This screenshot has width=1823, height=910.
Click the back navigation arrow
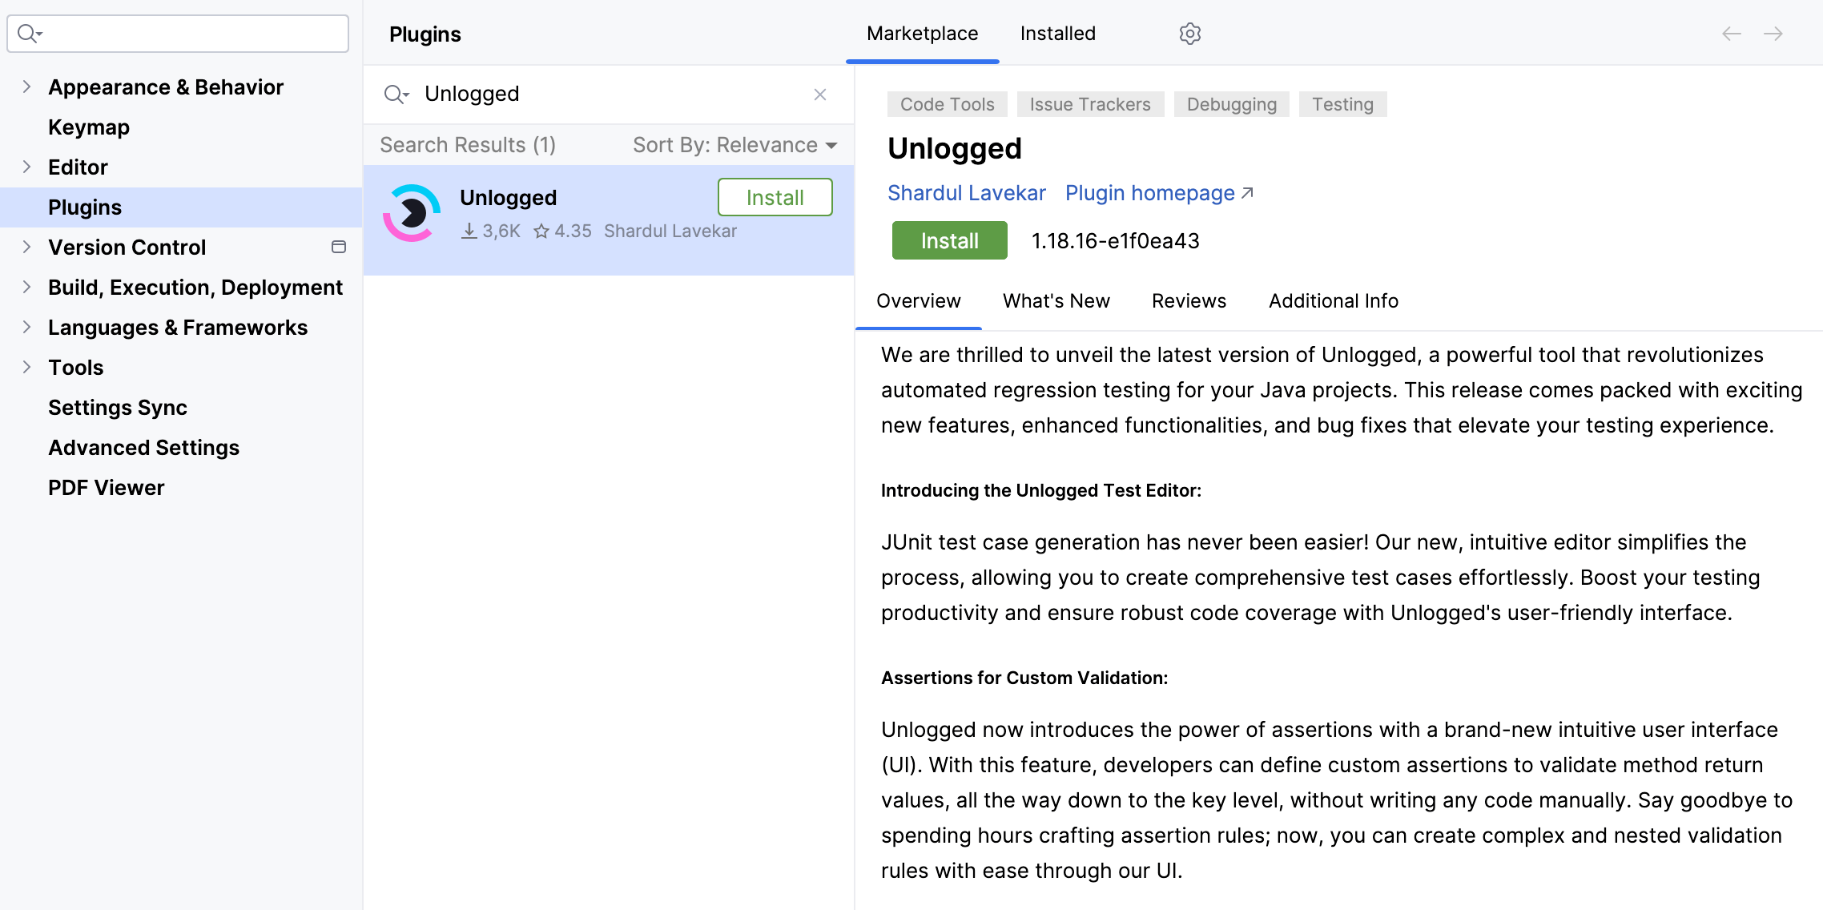click(1731, 34)
